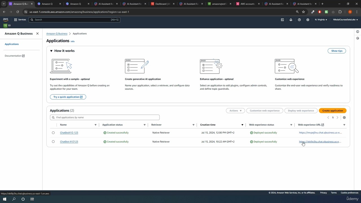Select the ChatBot-XYZ123 radio button
The width and height of the screenshot is (361, 203).
pos(53,142)
